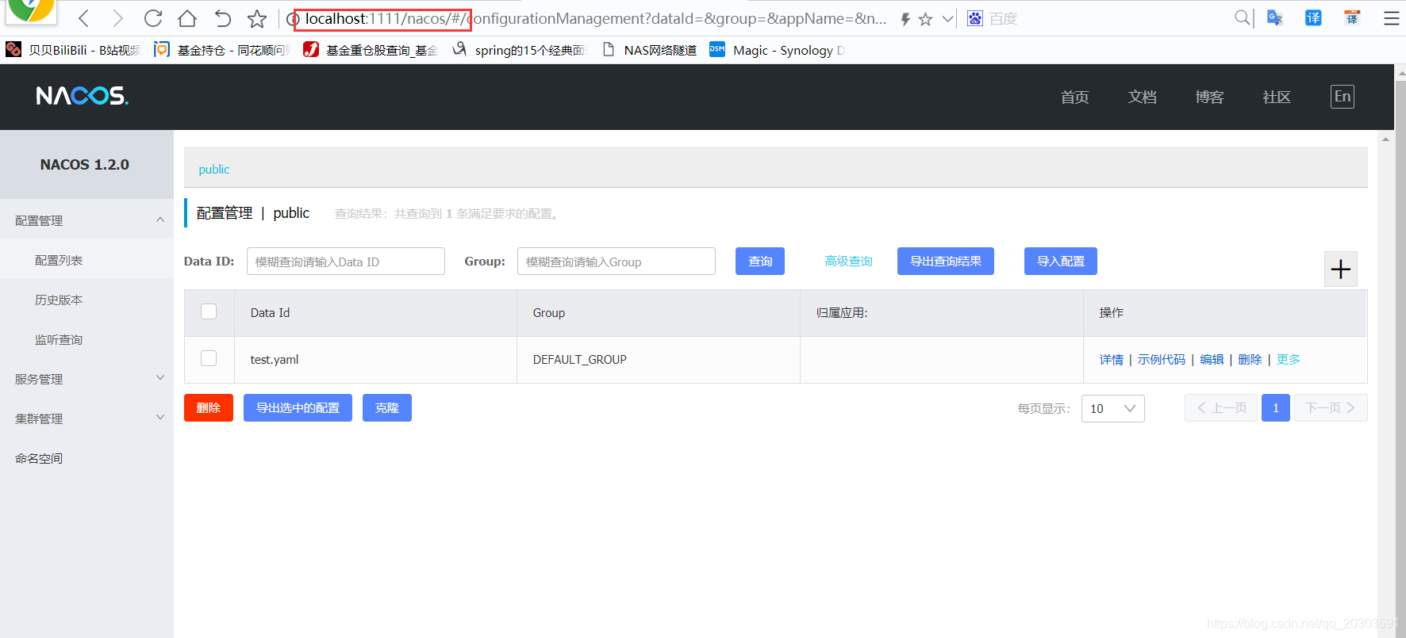Open 高级查询 advanced search
Image resolution: width=1406 pixels, height=638 pixels.
pyautogui.click(x=848, y=262)
